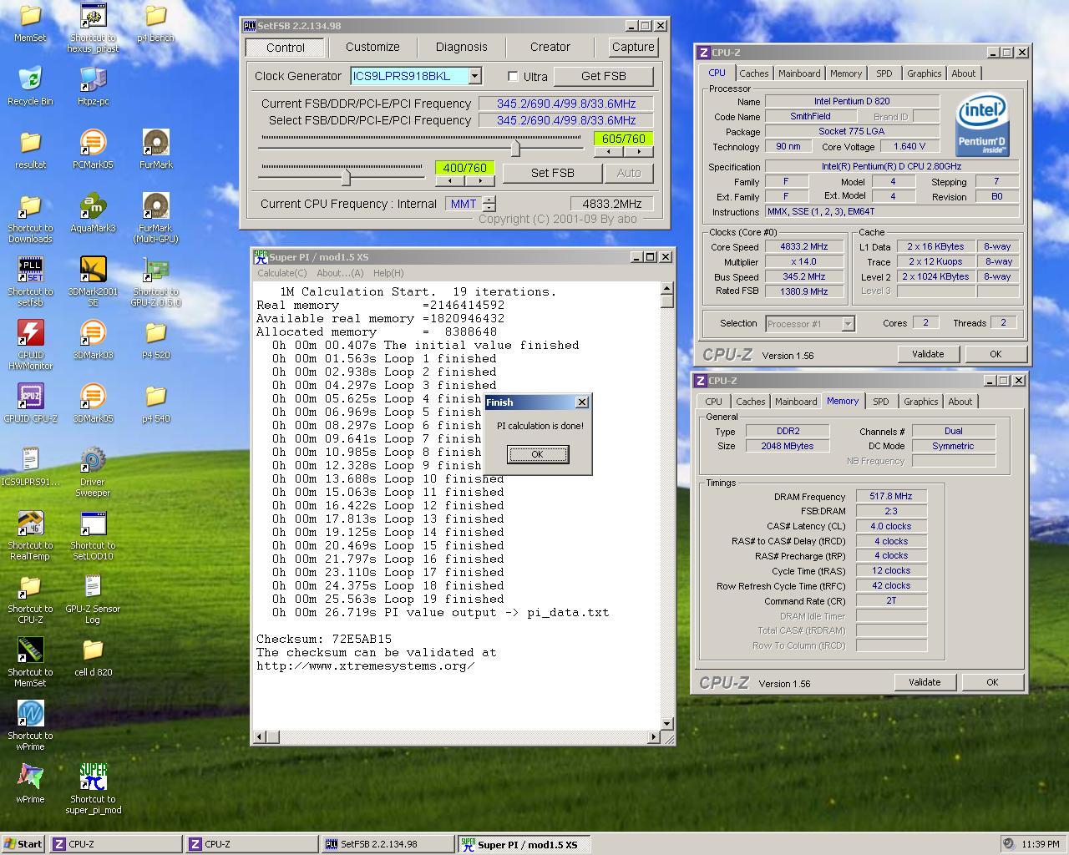Open the Calculate menu in Super PI
The image size is (1069, 855).
(x=282, y=273)
